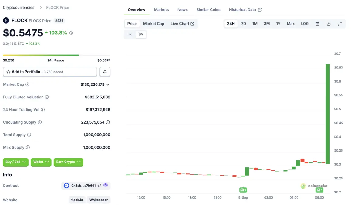Image resolution: width=364 pixels, height=205 pixels.
Task: Click the Market Cap info icon
Action: (x=28, y=84)
